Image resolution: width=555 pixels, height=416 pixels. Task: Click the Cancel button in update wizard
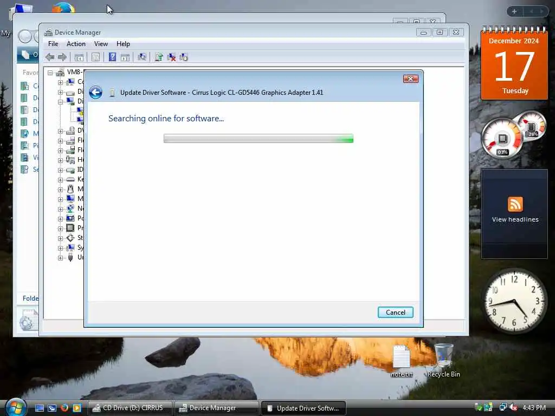395,313
